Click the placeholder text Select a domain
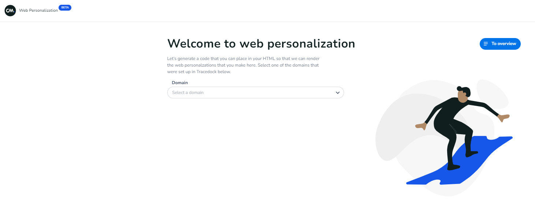535x207 pixels. point(188,93)
